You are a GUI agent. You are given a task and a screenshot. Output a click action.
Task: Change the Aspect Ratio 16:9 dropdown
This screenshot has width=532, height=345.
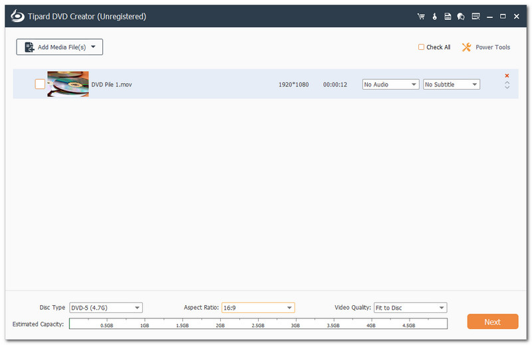click(258, 308)
